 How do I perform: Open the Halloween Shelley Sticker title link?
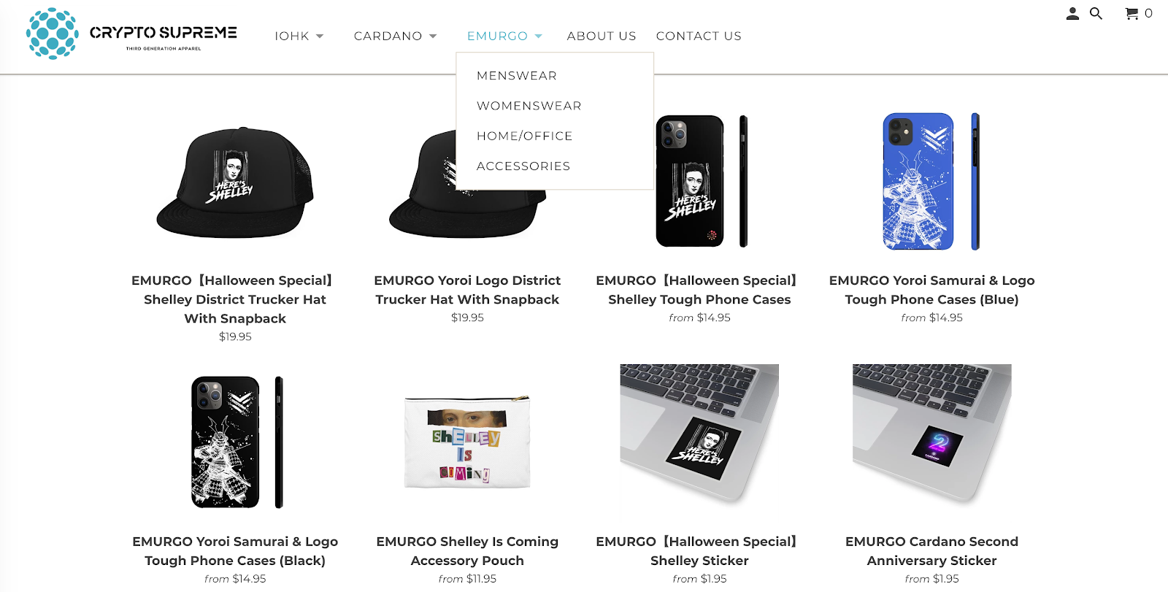pyautogui.click(x=699, y=551)
